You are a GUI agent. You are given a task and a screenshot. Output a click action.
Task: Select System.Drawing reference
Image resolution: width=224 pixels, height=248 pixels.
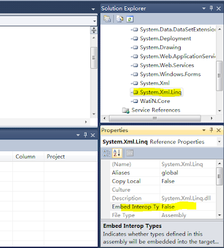(156, 48)
